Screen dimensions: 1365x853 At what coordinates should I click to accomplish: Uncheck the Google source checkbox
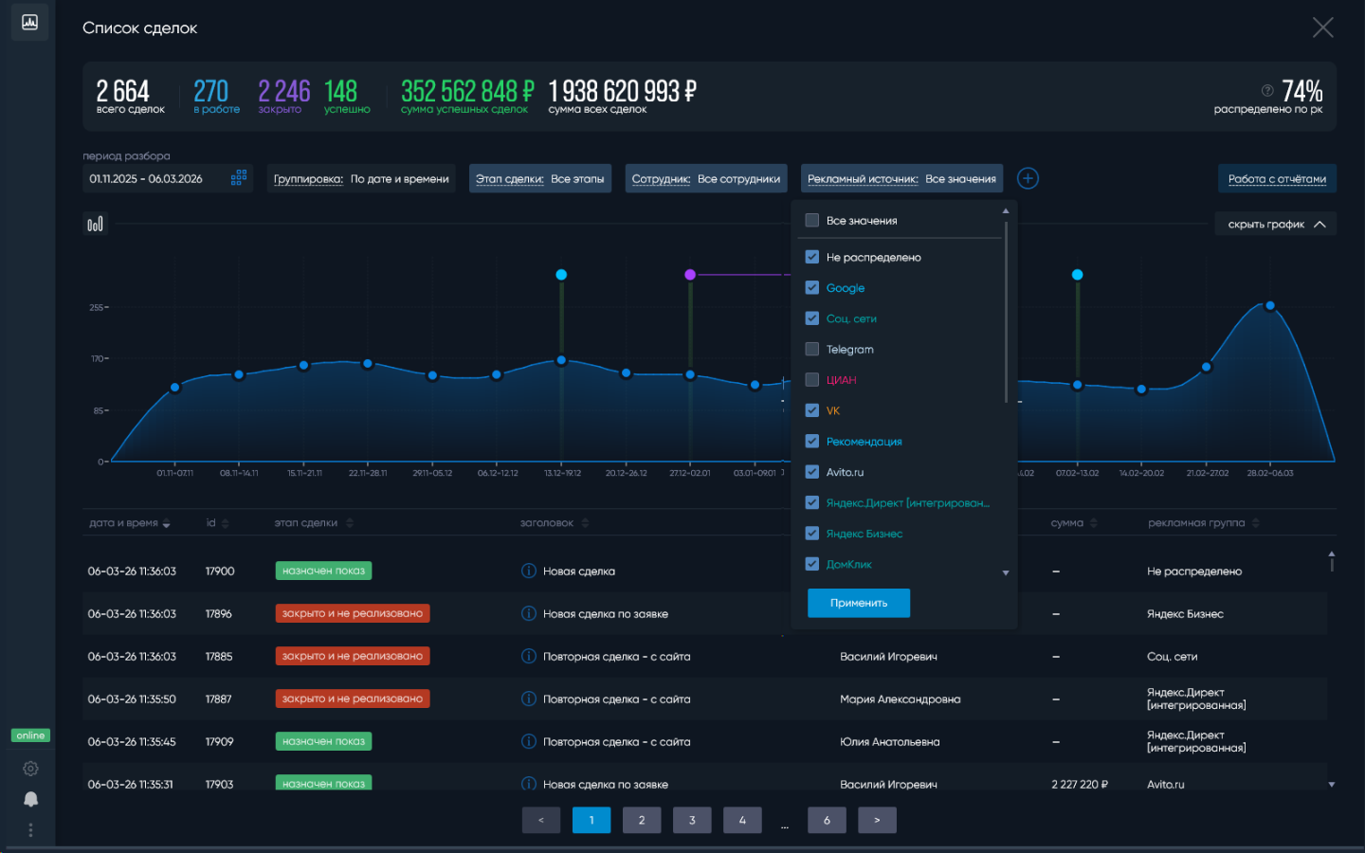click(x=812, y=287)
